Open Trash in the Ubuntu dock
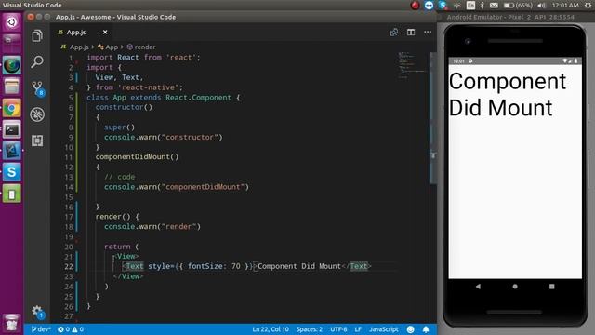The width and height of the screenshot is (595, 335). [x=11, y=323]
